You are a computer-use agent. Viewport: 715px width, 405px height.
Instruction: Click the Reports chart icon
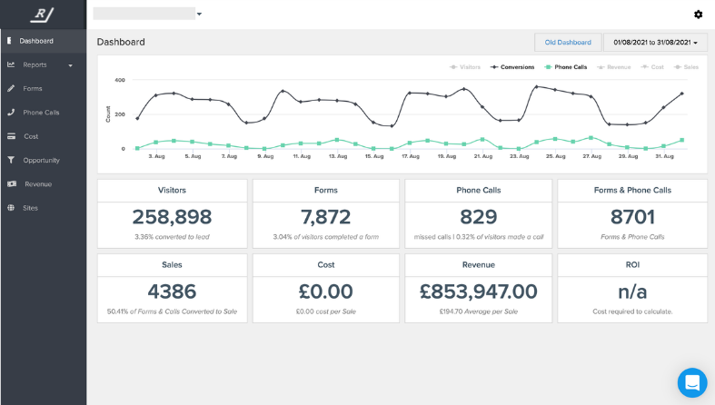[x=10, y=64]
